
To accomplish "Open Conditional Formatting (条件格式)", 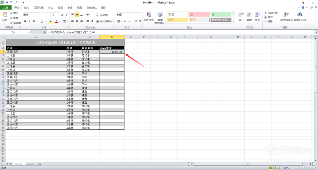I will coord(148,17).
